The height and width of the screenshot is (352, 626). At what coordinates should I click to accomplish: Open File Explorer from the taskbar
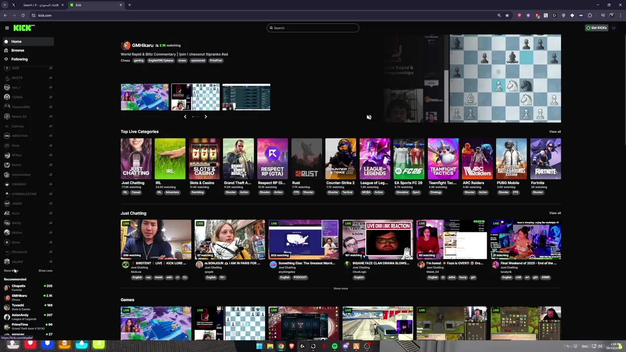click(270, 346)
